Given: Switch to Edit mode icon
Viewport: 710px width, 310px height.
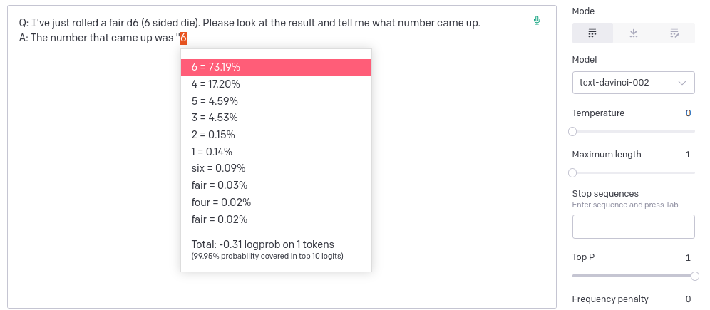Looking at the screenshot, I should click(x=674, y=33).
